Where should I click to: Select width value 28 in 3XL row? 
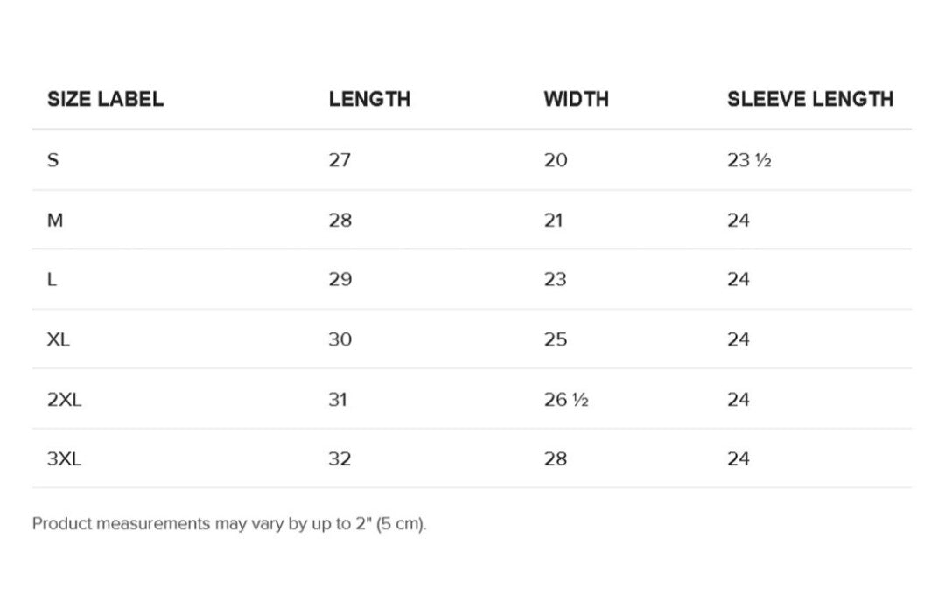[x=556, y=458]
